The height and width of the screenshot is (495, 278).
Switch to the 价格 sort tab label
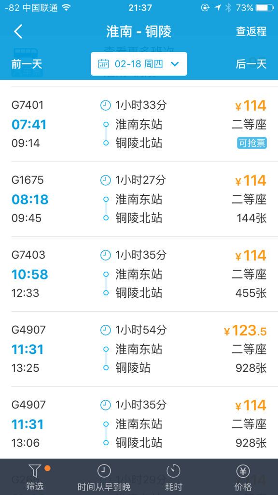point(243,486)
